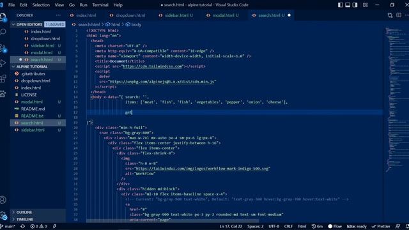Screen dimensions: 409x230
Task: Open the tailwindcss CDN link in code
Action: coord(153,66)
